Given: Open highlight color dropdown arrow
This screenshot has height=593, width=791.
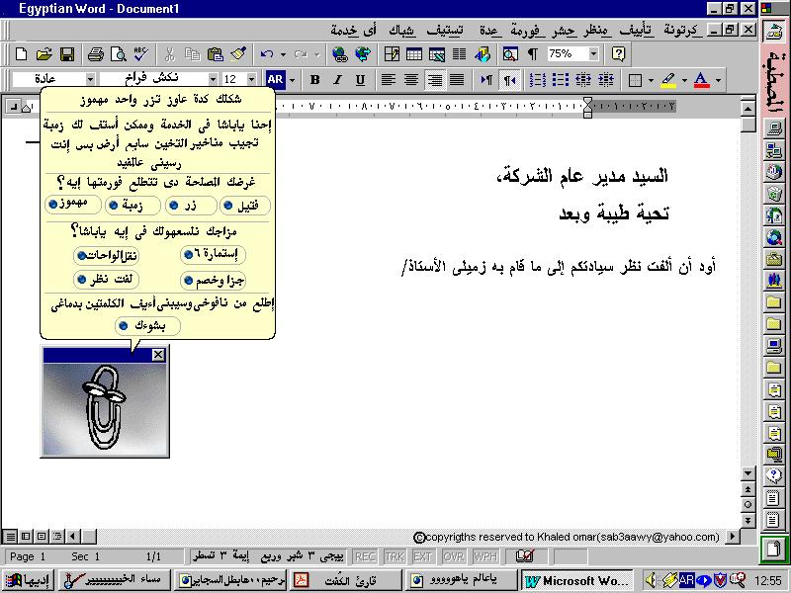Looking at the screenshot, I should 684,80.
